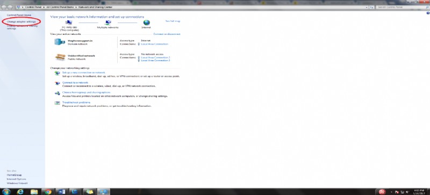Open Microsoft Word from taskbar

(62, 192)
